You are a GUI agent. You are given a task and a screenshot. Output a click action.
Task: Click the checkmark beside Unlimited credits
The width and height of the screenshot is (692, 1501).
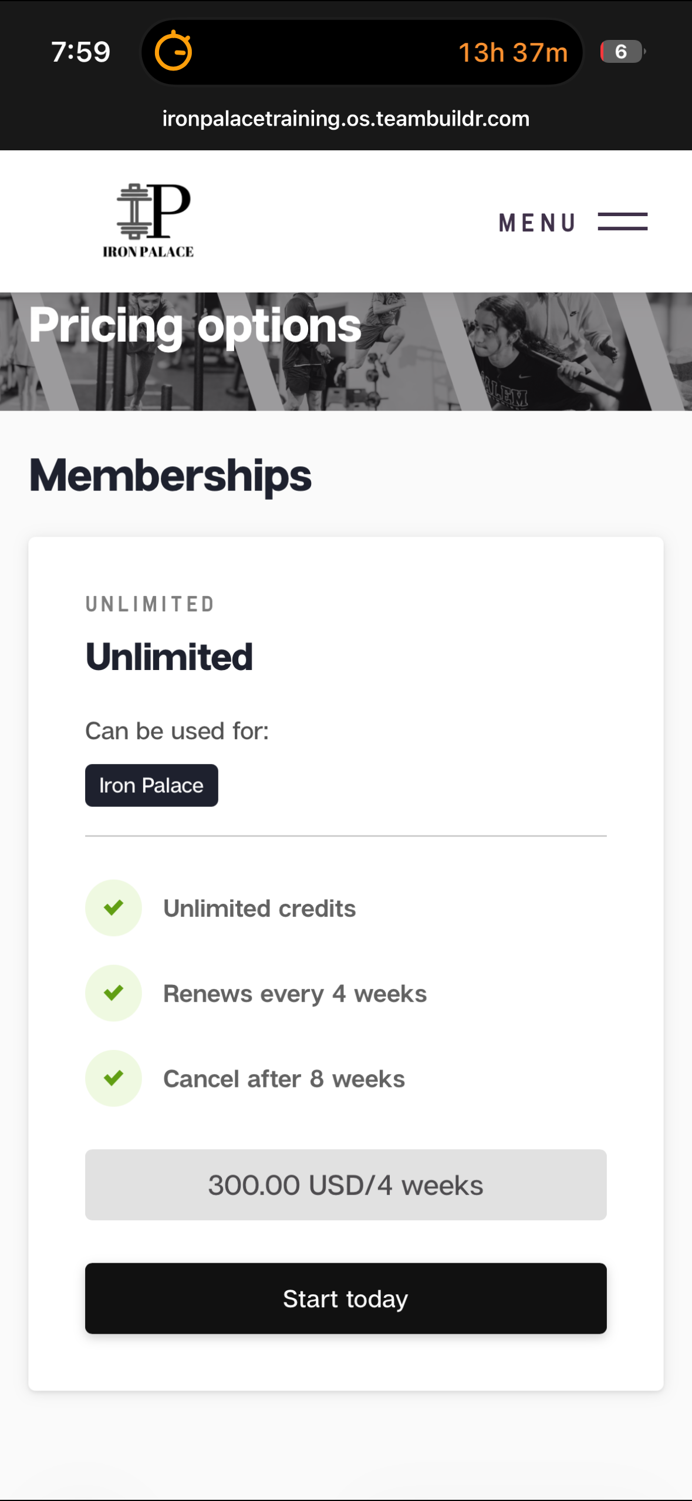(113, 908)
